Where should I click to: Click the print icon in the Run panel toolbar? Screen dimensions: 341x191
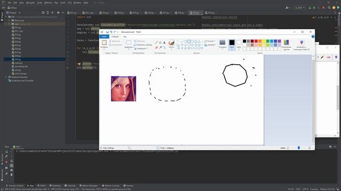pos(12,170)
